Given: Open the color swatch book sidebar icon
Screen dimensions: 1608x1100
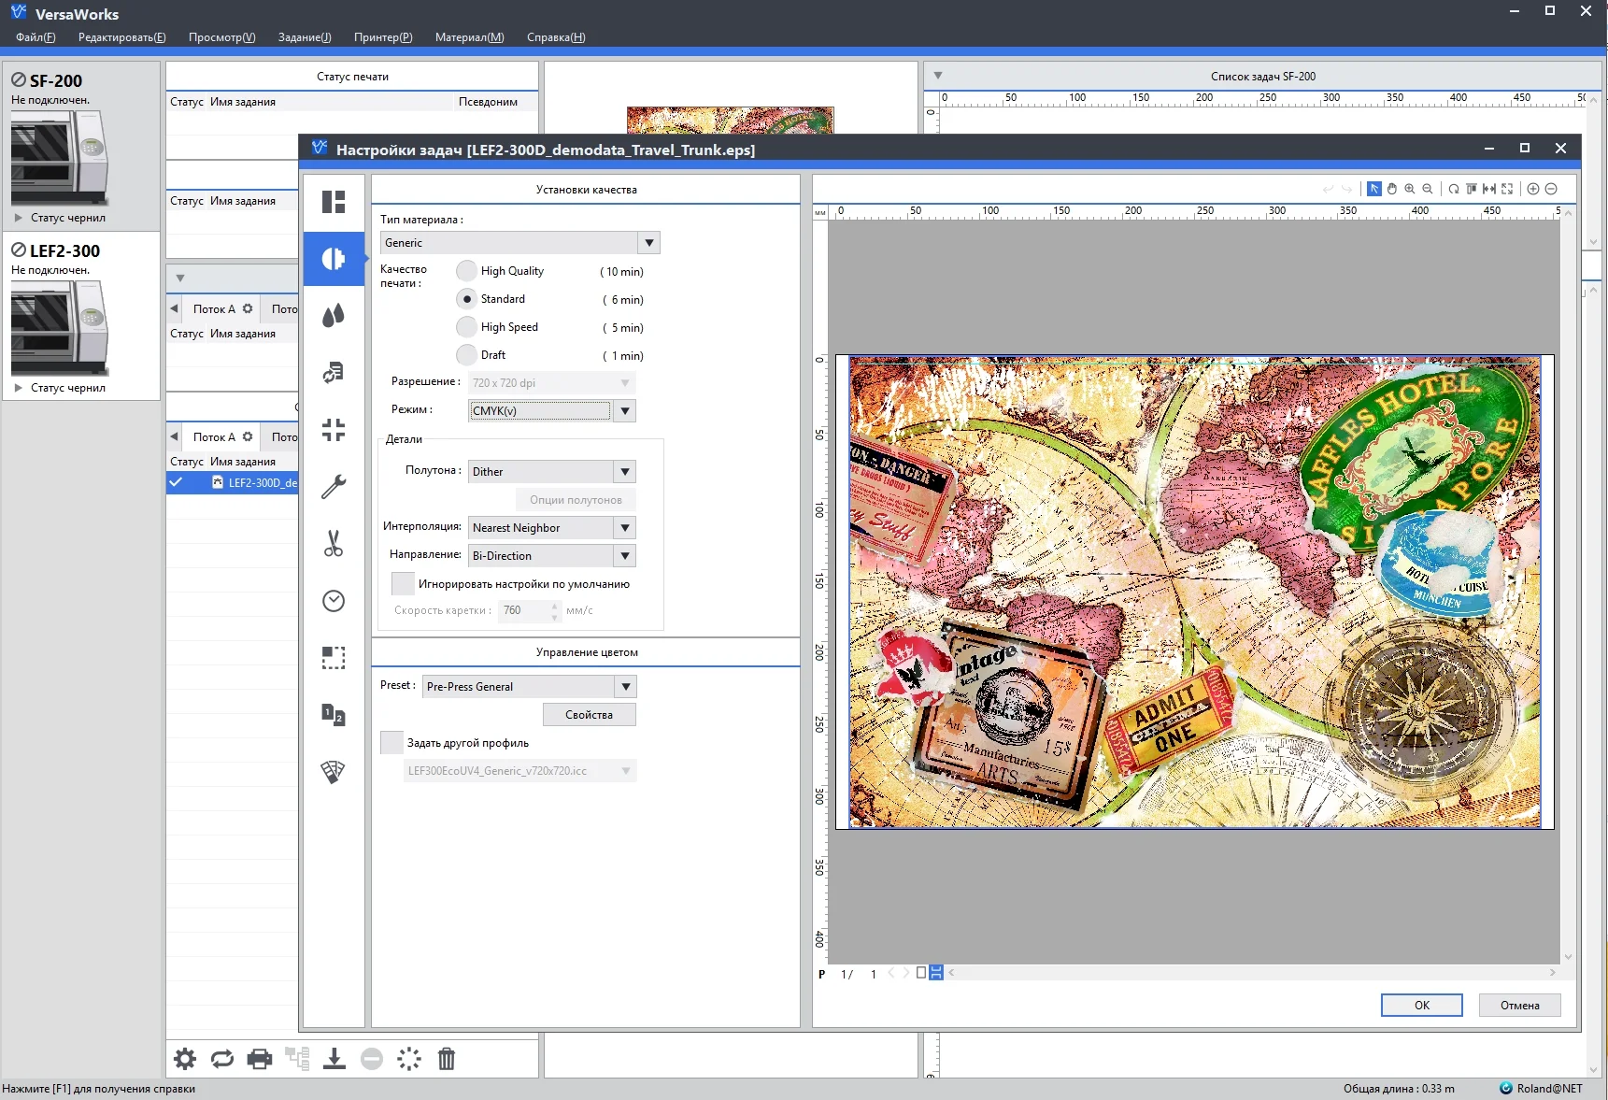Looking at the screenshot, I should point(334,772).
